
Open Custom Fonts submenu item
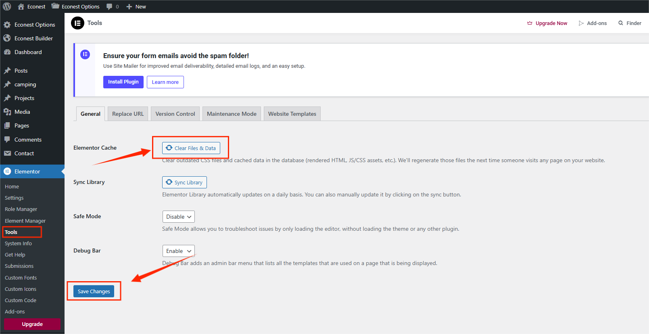[21, 278]
